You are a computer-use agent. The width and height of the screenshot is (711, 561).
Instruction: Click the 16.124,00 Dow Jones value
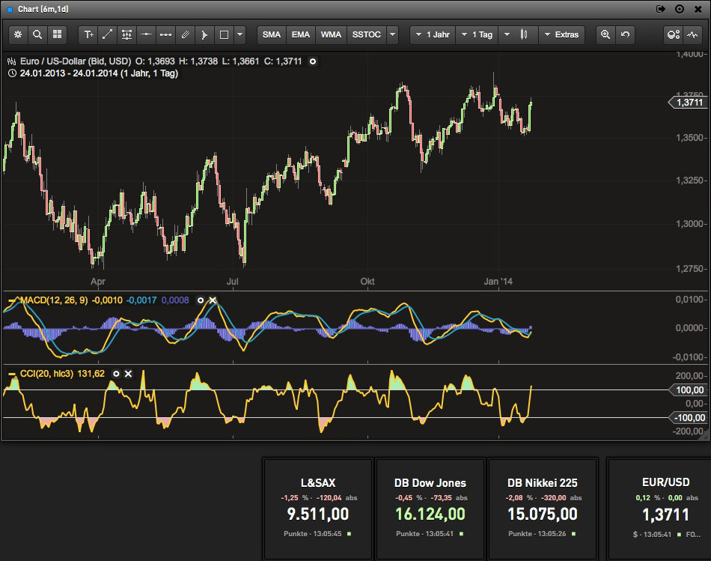(430, 515)
